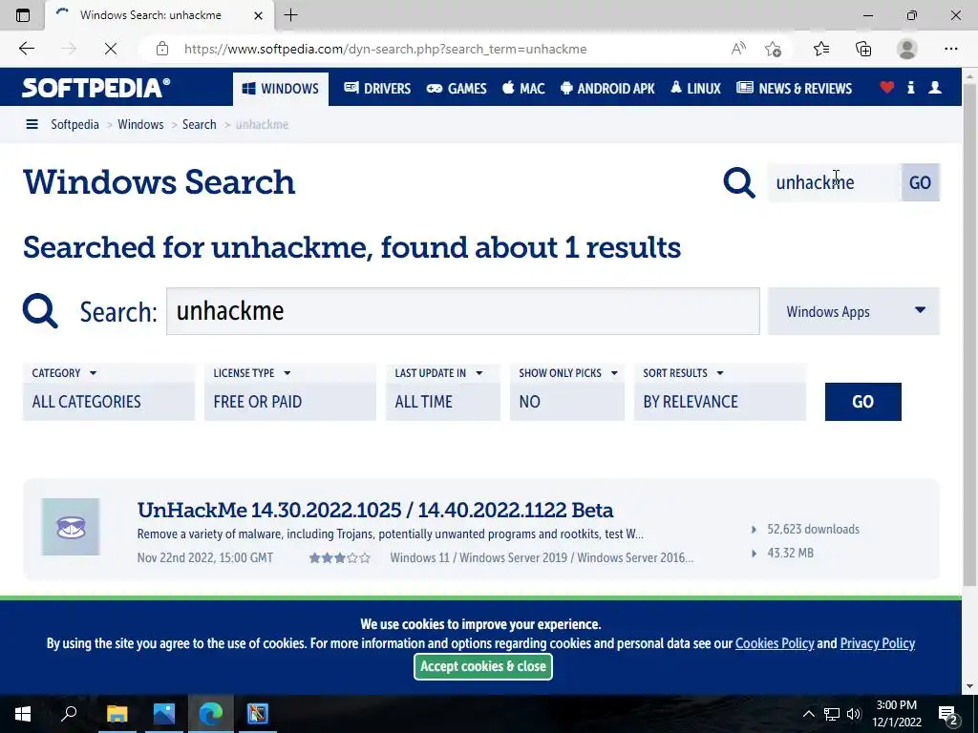Open the Collections icon

(x=863, y=49)
